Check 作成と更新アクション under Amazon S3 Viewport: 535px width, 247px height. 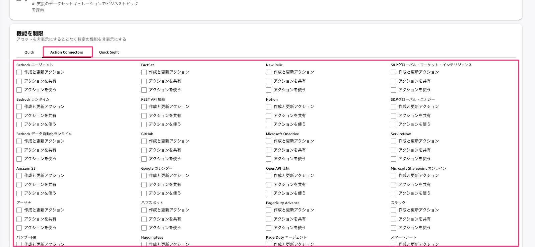[x=19, y=176]
